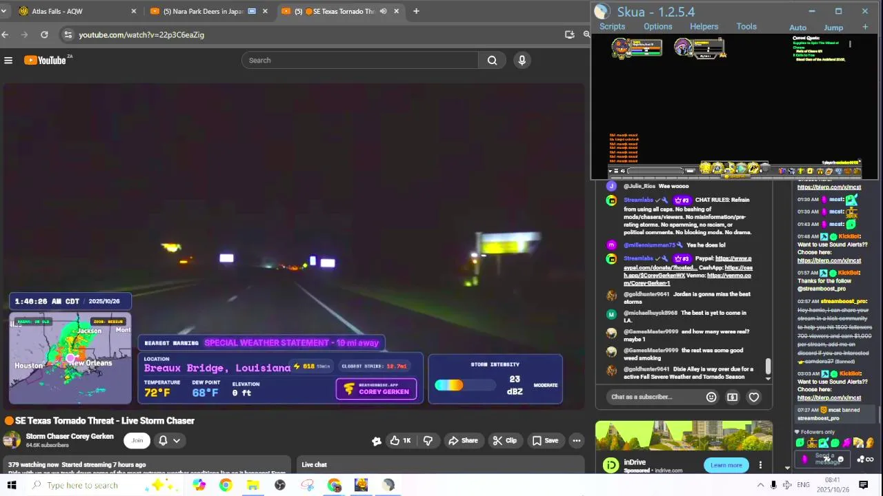Screen dimensions: 883x496
Task: Click the first yellow skill icon in game bar
Action: (x=706, y=168)
